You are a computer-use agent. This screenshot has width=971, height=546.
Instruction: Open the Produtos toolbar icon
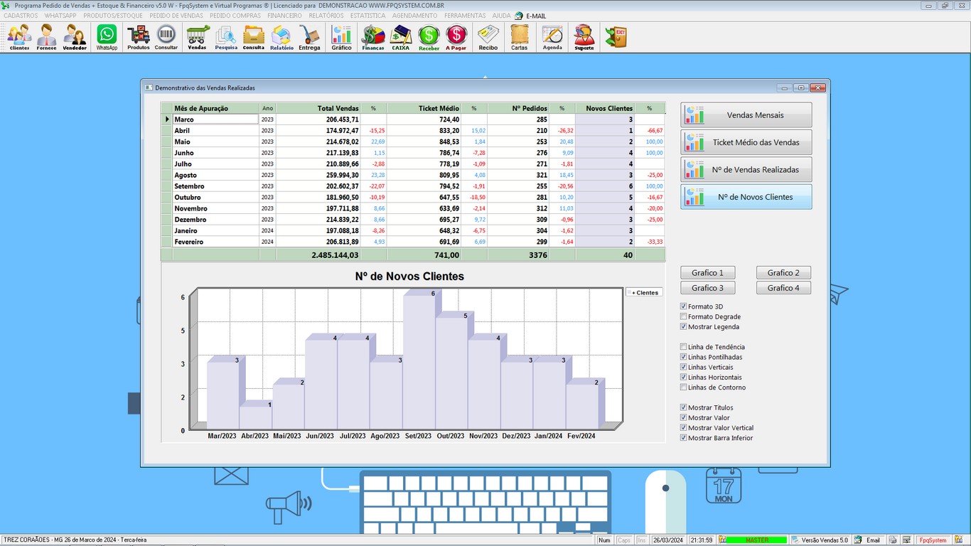tap(139, 38)
